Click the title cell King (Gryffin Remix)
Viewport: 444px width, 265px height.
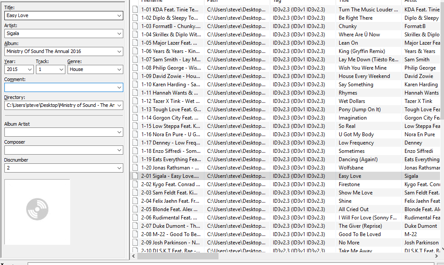point(362,51)
